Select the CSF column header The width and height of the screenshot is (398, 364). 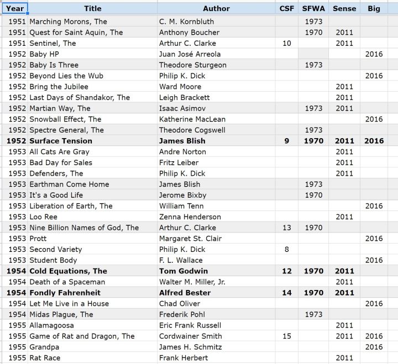click(x=286, y=8)
